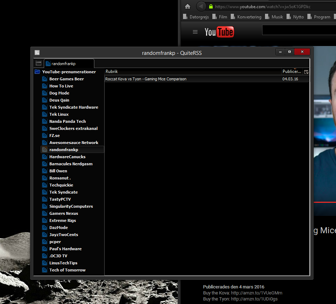The width and height of the screenshot is (336, 304).
Task: Open the Program bookmark folder
Action: point(319,17)
